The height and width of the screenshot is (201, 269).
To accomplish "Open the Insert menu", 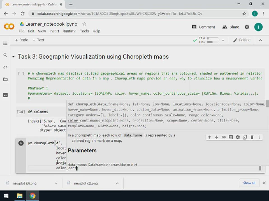I will point(54,31).
